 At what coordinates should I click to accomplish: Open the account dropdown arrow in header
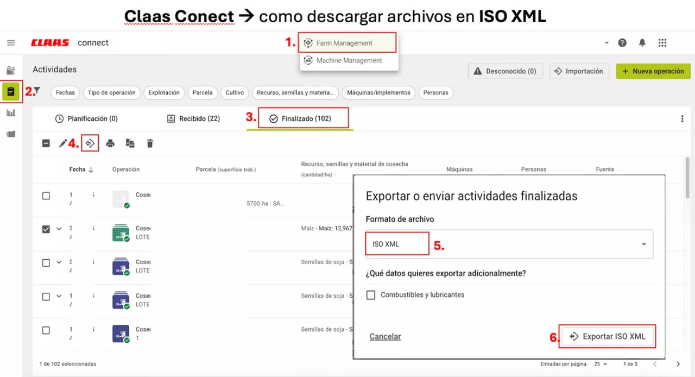click(x=606, y=43)
